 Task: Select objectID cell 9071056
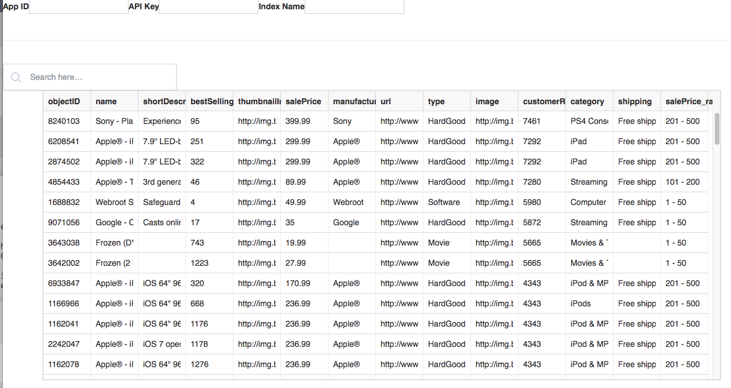pos(67,222)
